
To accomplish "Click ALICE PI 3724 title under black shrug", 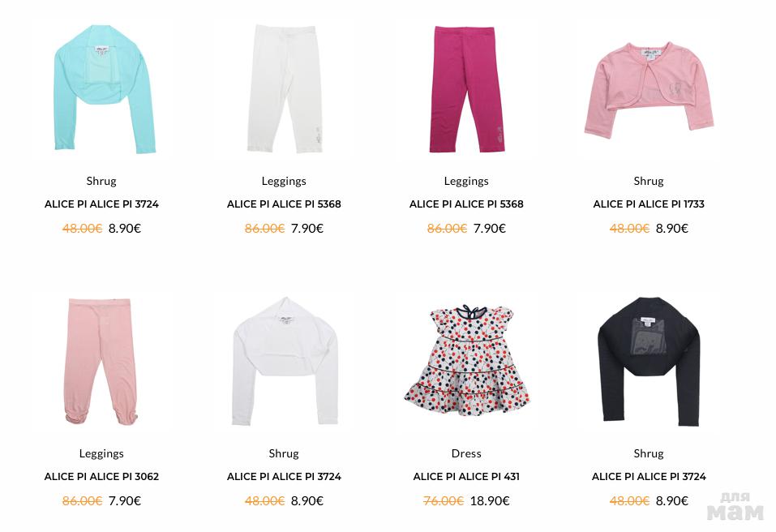I will coord(649,477).
